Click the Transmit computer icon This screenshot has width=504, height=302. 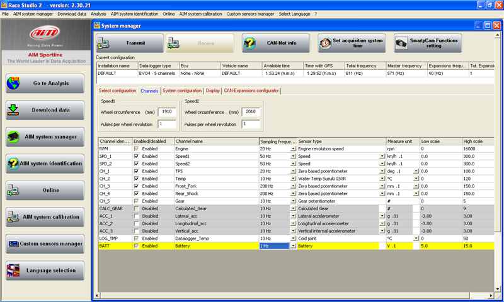coord(103,43)
